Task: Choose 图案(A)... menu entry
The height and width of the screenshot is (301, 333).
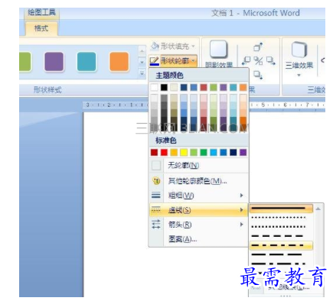Action: [x=198, y=239]
